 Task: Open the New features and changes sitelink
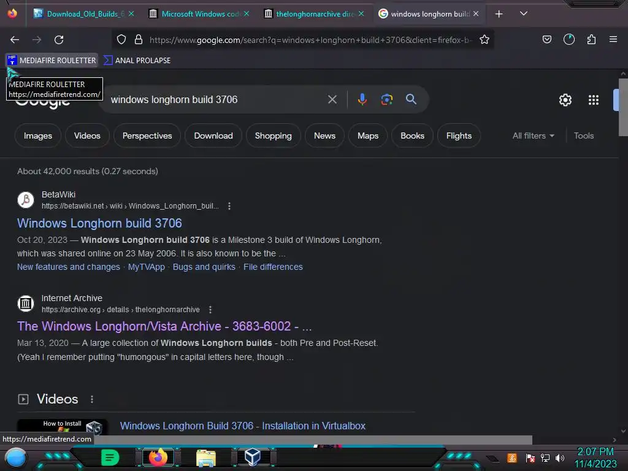(69, 267)
